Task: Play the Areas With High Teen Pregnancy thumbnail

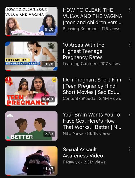Action: point(31,56)
